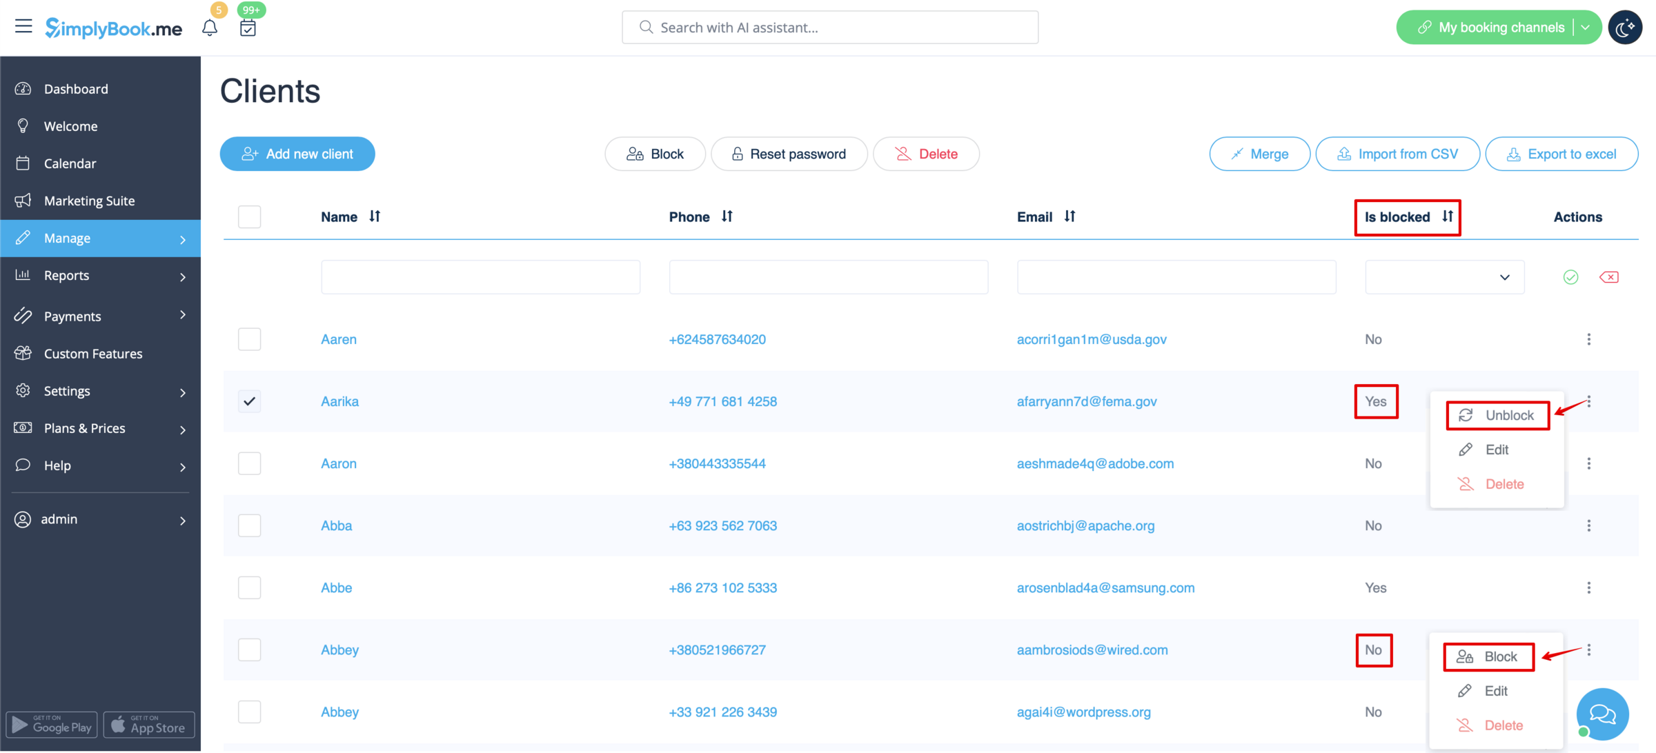Check the Abbe row checkbox
Image resolution: width=1656 pixels, height=753 pixels.
tap(249, 588)
